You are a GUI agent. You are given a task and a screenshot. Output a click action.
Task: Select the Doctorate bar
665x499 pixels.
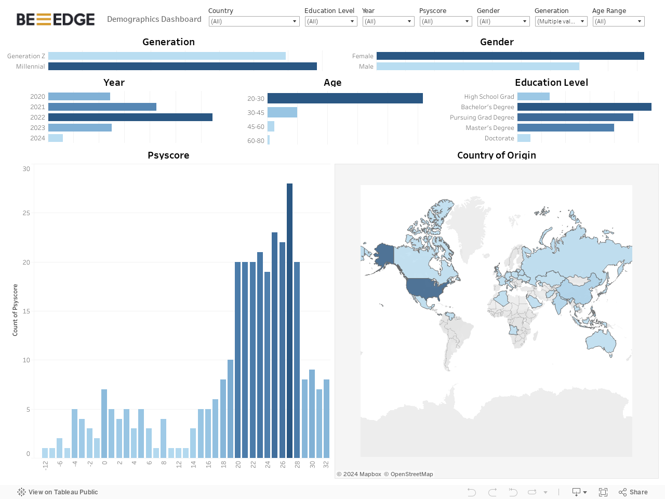pos(524,138)
